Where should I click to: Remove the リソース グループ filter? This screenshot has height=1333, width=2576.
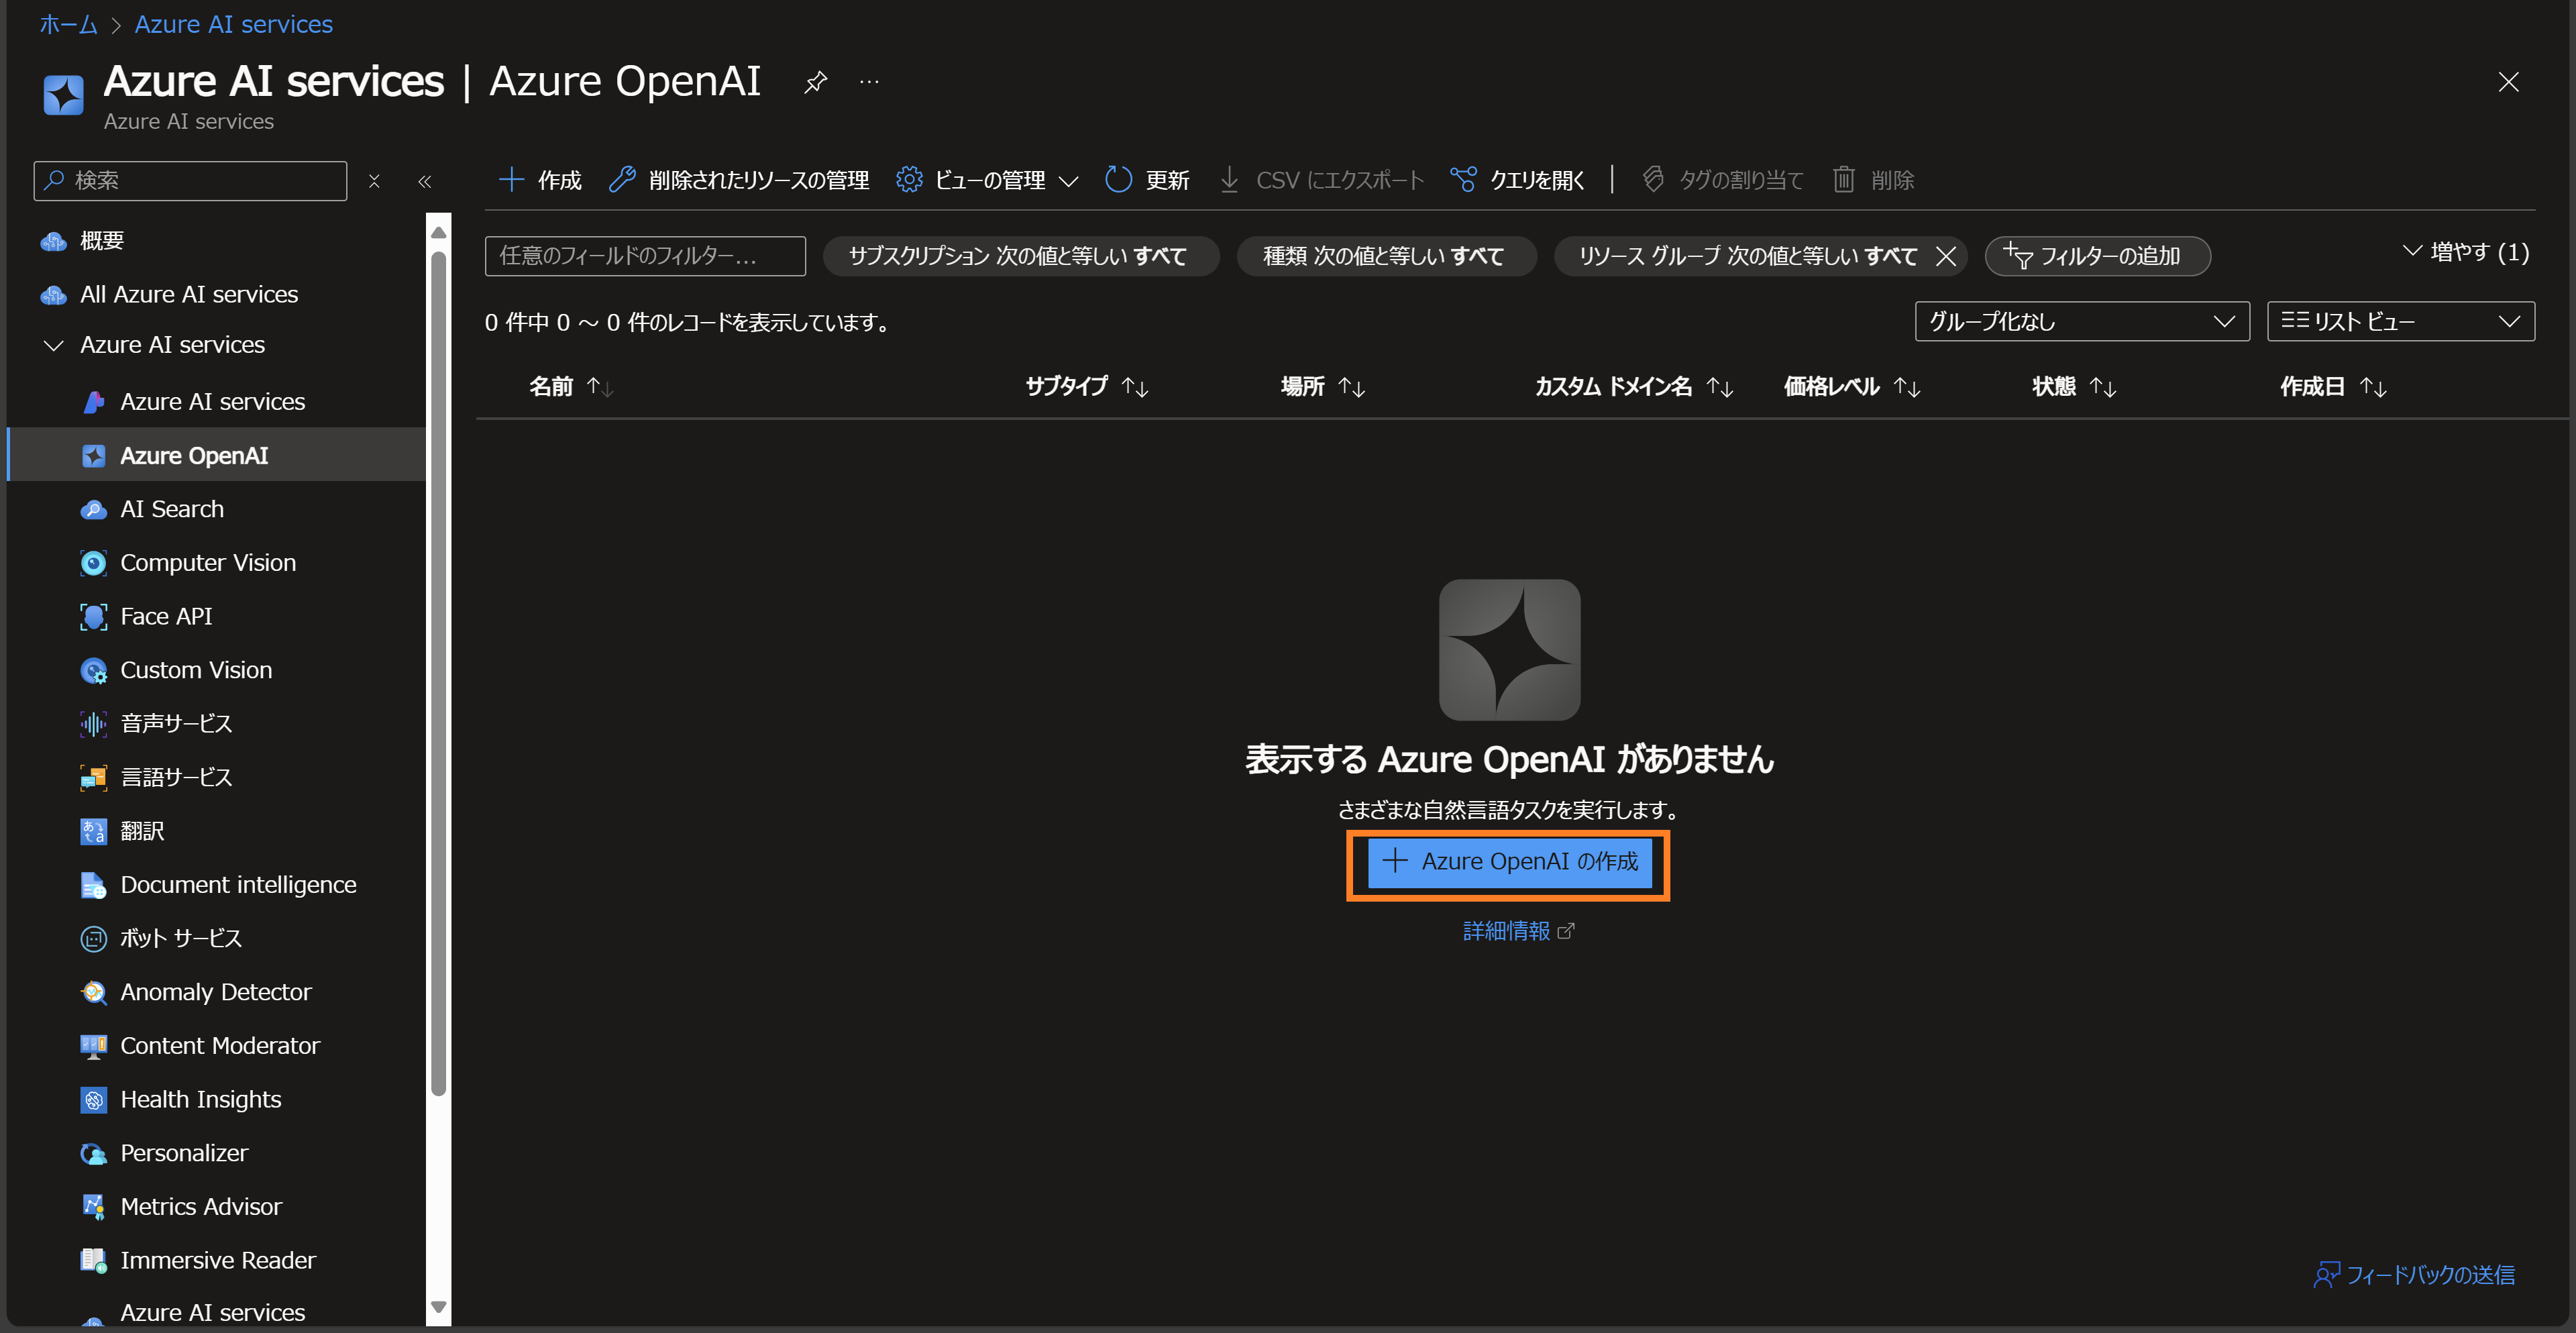point(1946,256)
